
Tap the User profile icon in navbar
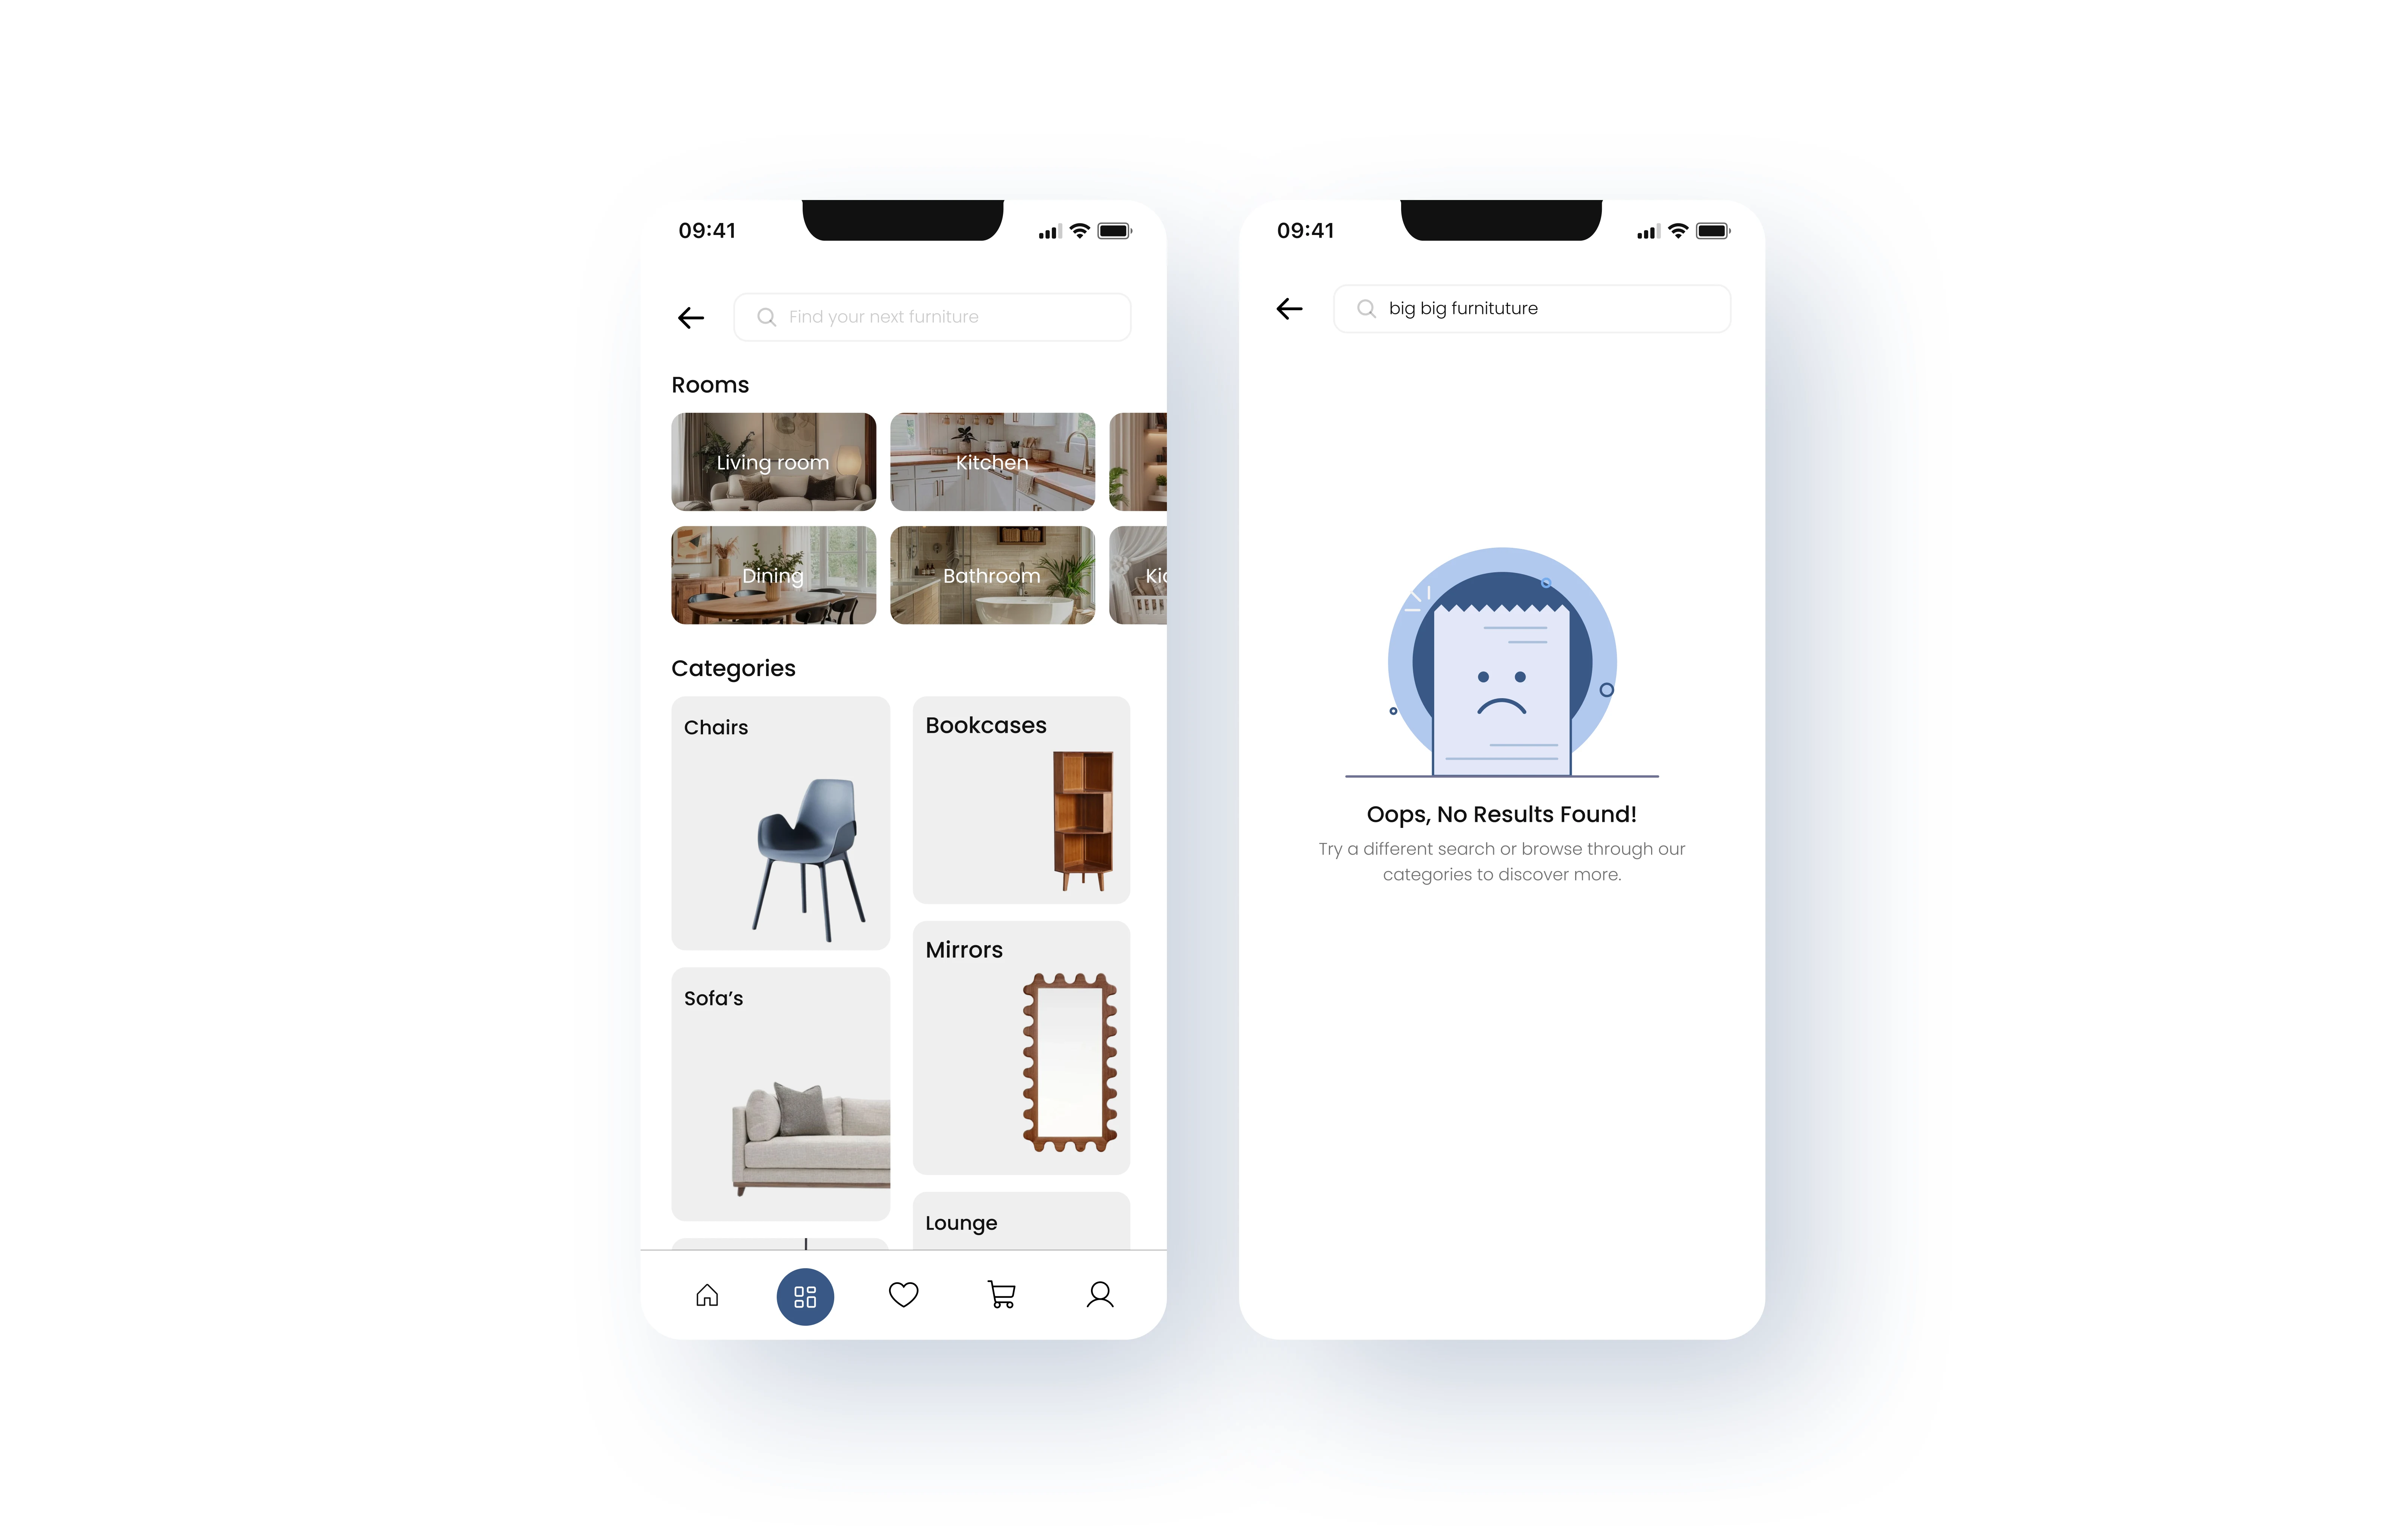pos(1100,1294)
